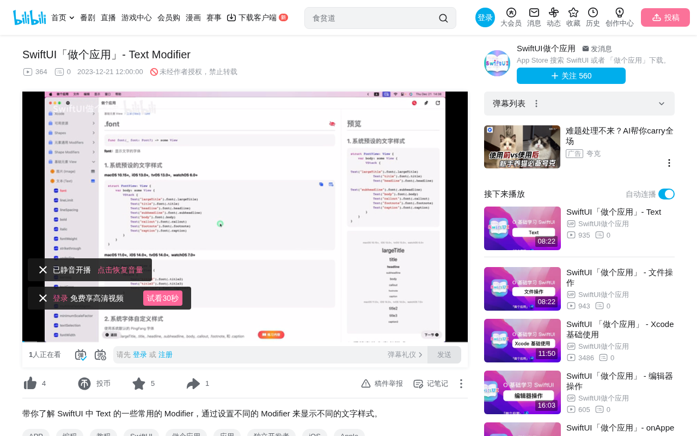697x436 pixels.
Task: Open the 游戏中心 nav item
Action: coord(137,17)
